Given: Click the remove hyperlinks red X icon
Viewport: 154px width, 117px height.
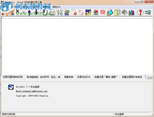Looking at the screenshot, I should [x=96, y=12].
